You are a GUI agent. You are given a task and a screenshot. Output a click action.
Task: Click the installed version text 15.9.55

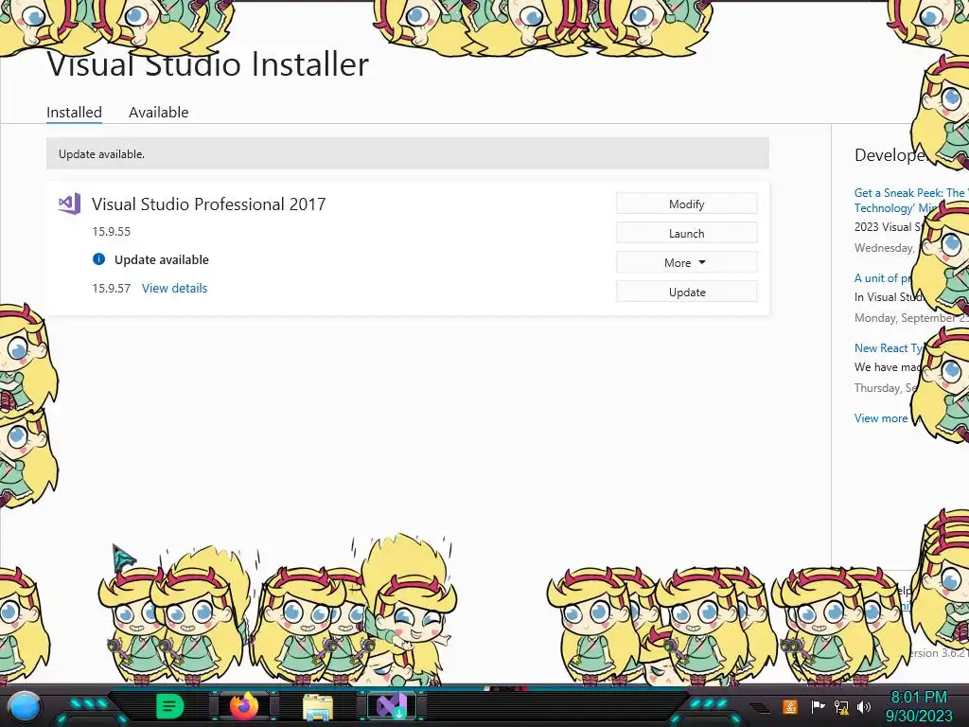112,232
